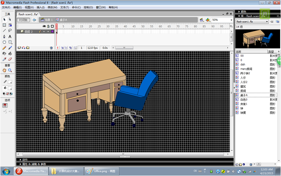Viewport: 281px width, 176px height.
Task: Toggle outline color square of 图层 2
Action: point(52,31)
